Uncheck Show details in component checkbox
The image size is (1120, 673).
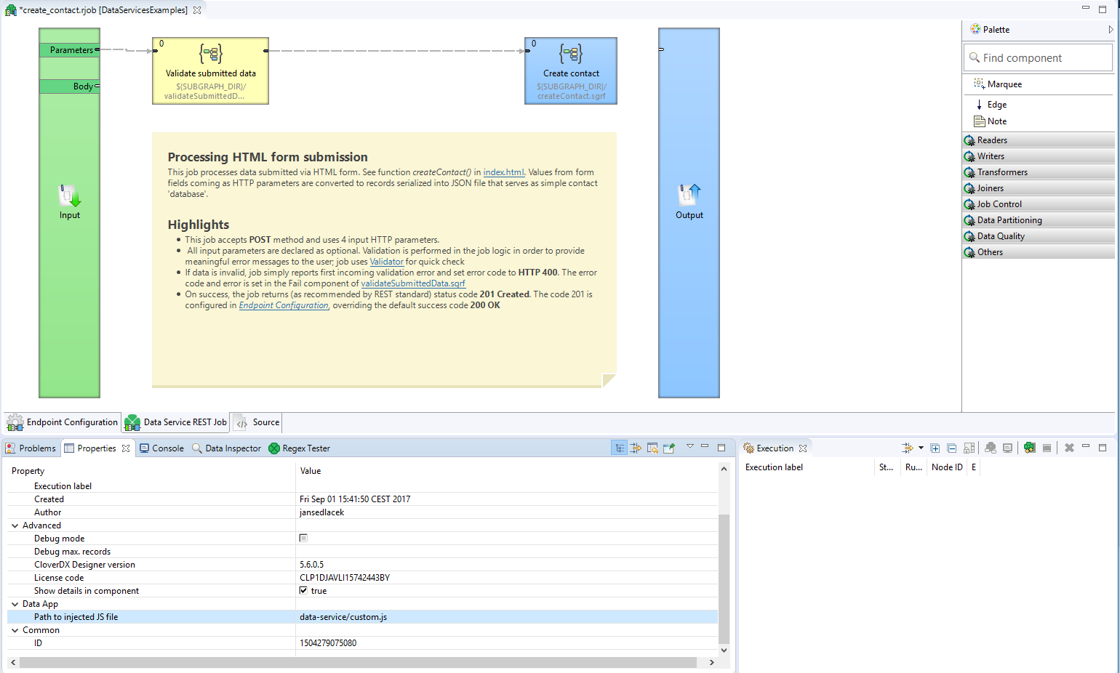(x=303, y=591)
